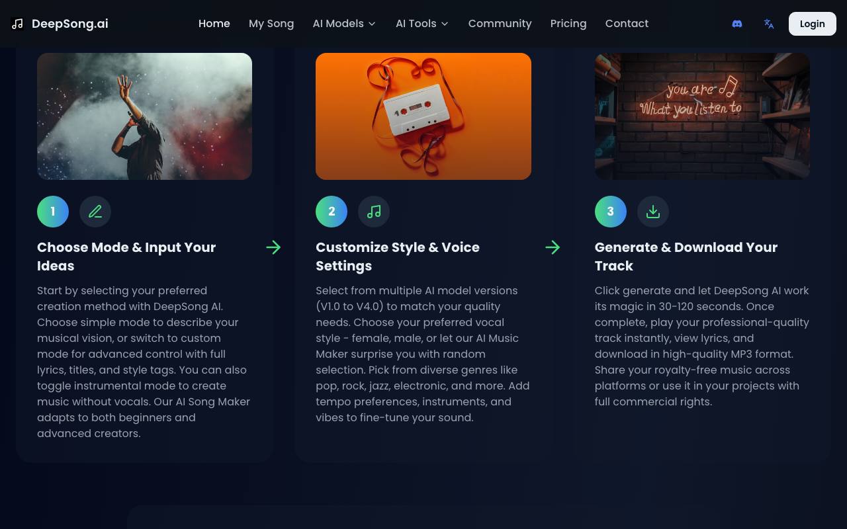Click the Login button
The image size is (847, 529).
pyautogui.click(x=813, y=24)
